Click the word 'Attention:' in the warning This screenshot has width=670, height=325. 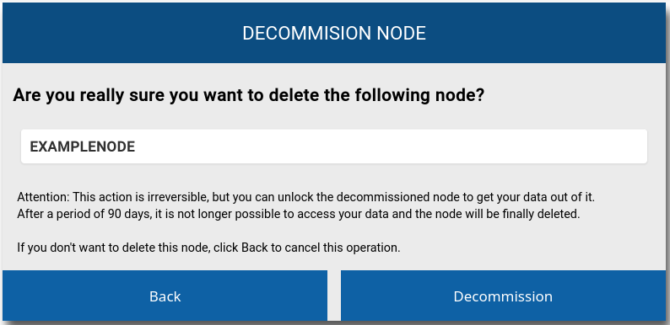pos(43,197)
